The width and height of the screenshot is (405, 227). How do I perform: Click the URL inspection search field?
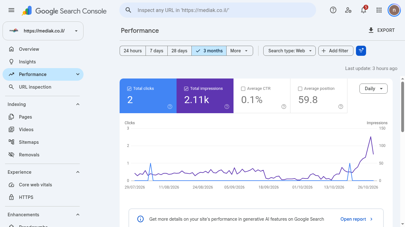pyautogui.click(x=218, y=10)
